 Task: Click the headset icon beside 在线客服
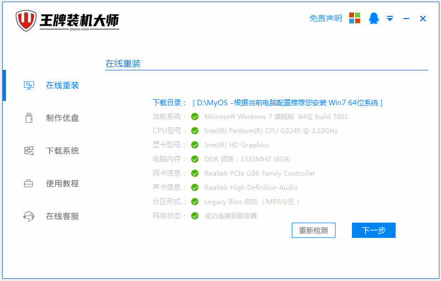(x=28, y=216)
